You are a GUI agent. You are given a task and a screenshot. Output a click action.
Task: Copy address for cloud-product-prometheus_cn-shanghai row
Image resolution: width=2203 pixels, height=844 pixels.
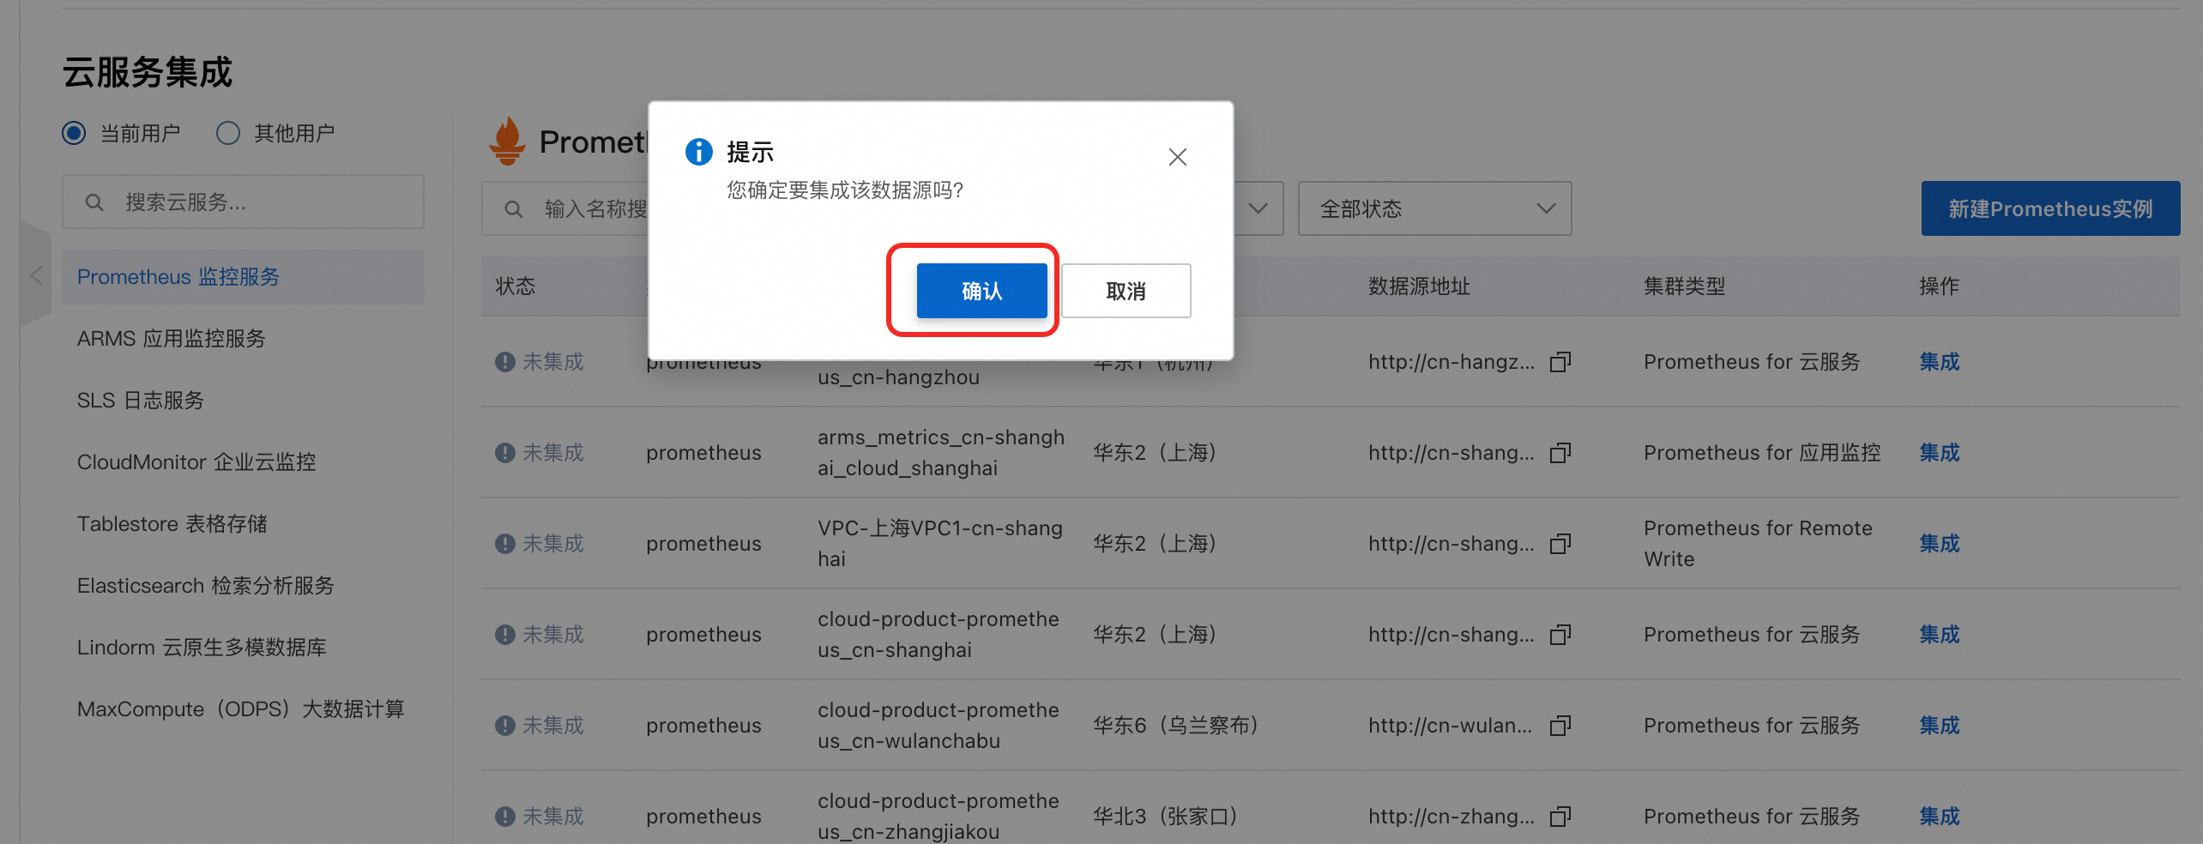point(1560,635)
